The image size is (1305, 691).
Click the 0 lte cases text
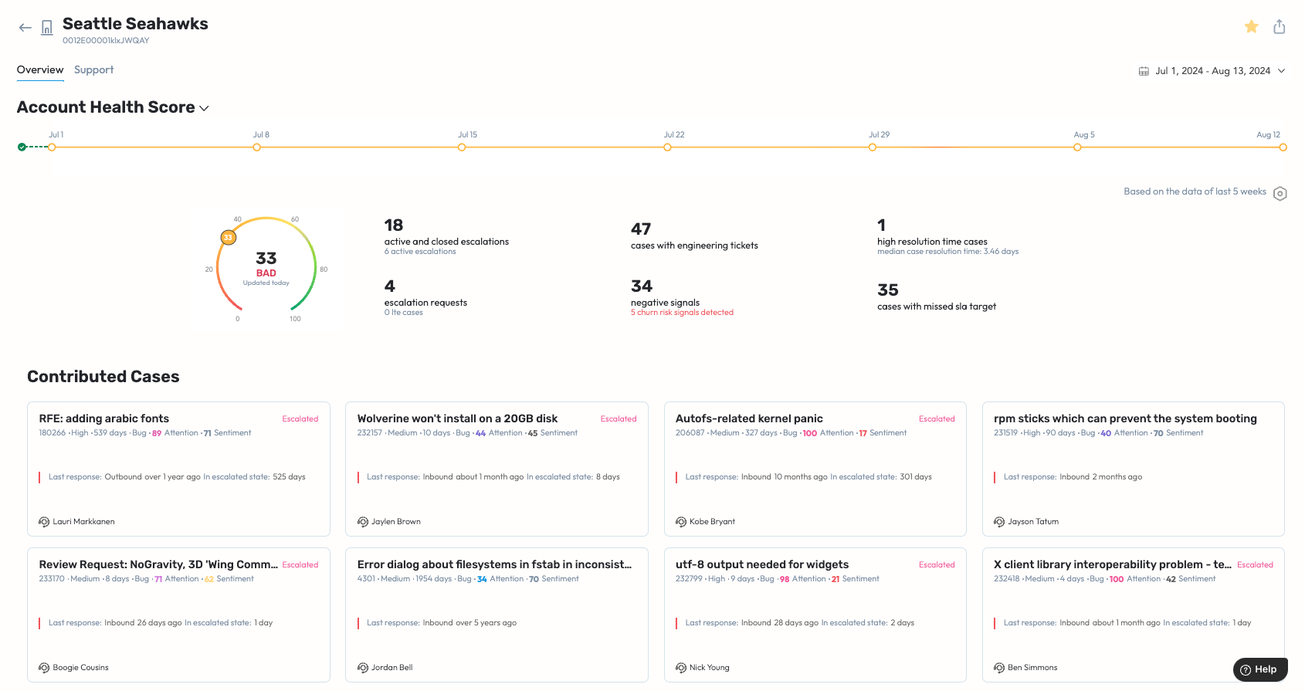point(404,313)
